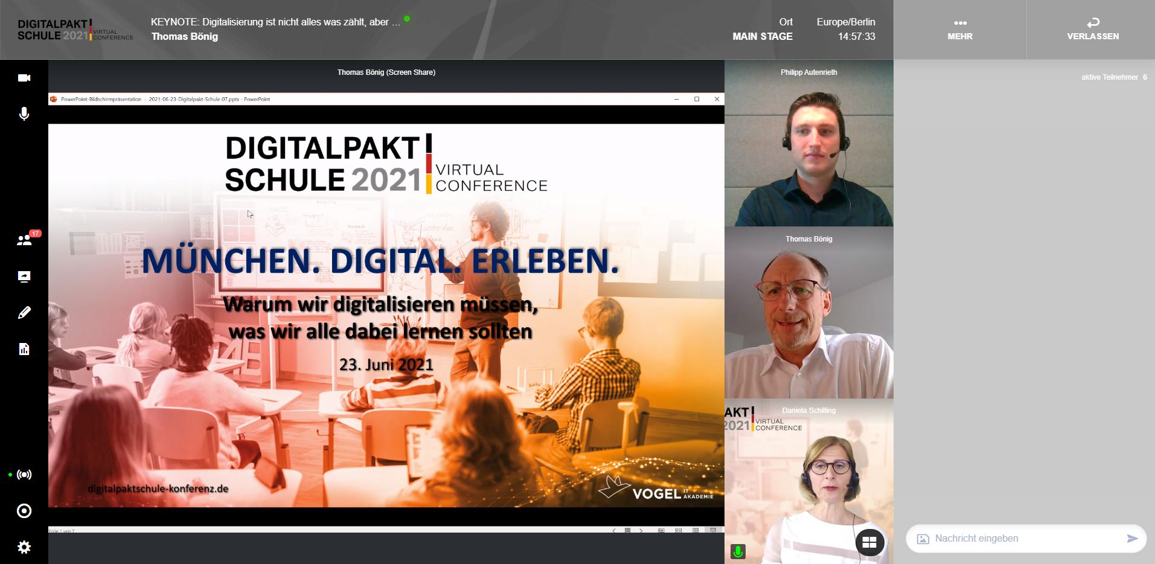Open the poll chart document icon
This screenshot has height=564, width=1155.
coord(24,349)
